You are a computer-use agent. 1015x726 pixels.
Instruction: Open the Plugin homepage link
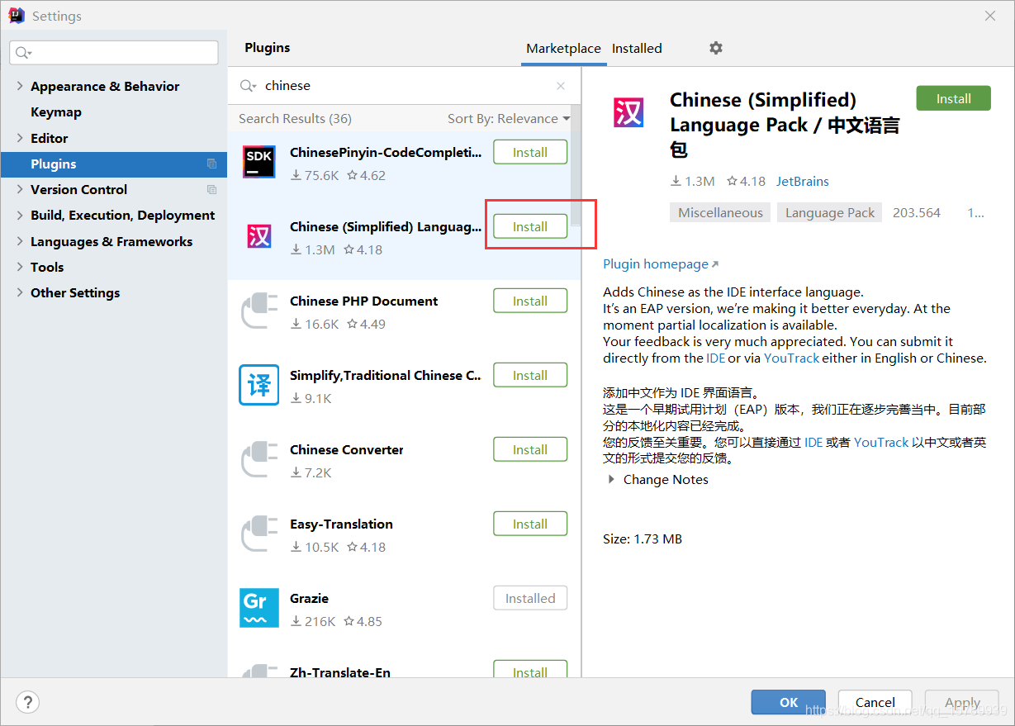click(661, 263)
